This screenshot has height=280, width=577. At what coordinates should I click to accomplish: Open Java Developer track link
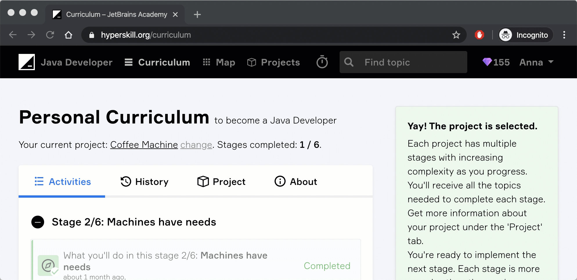click(x=77, y=62)
